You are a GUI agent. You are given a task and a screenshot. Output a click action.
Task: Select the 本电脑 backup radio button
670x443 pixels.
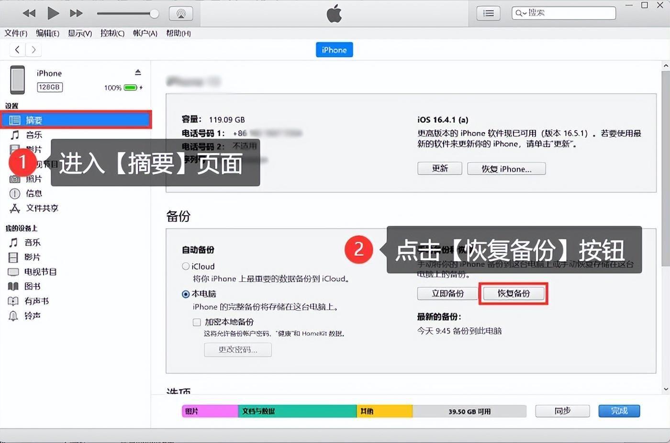(x=186, y=294)
